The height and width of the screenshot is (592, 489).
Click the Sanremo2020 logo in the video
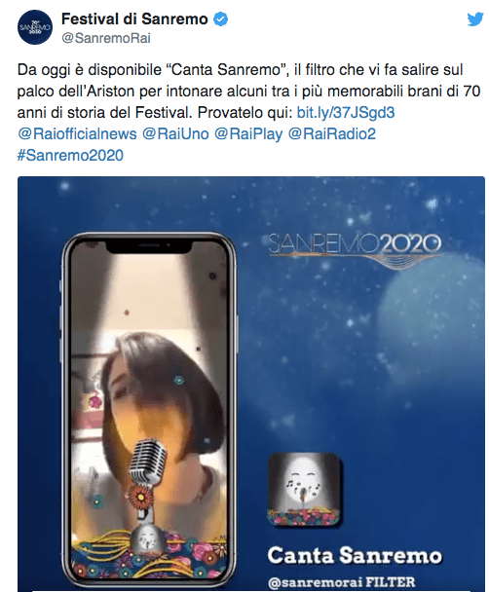click(356, 250)
